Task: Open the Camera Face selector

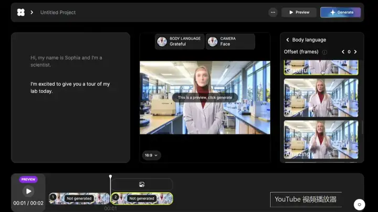Action: (x=230, y=41)
